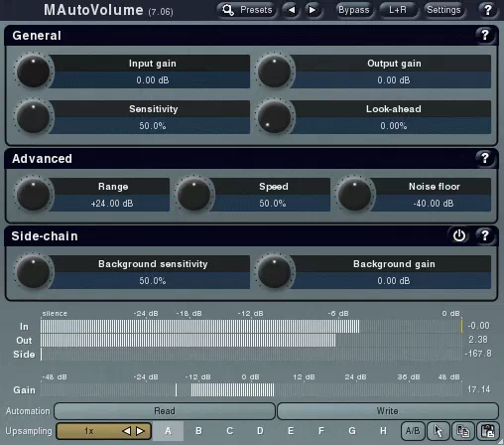Image resolution: width=504 pixels, height=445 pixels.
Task: Click the Output gain knob
Action: [x=274, y=72]
